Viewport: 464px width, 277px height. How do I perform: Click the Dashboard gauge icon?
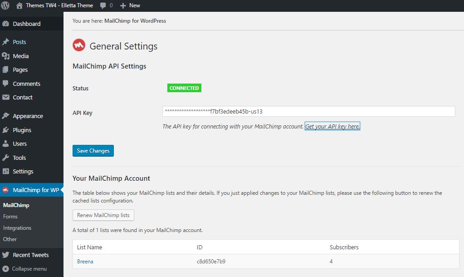5,24
